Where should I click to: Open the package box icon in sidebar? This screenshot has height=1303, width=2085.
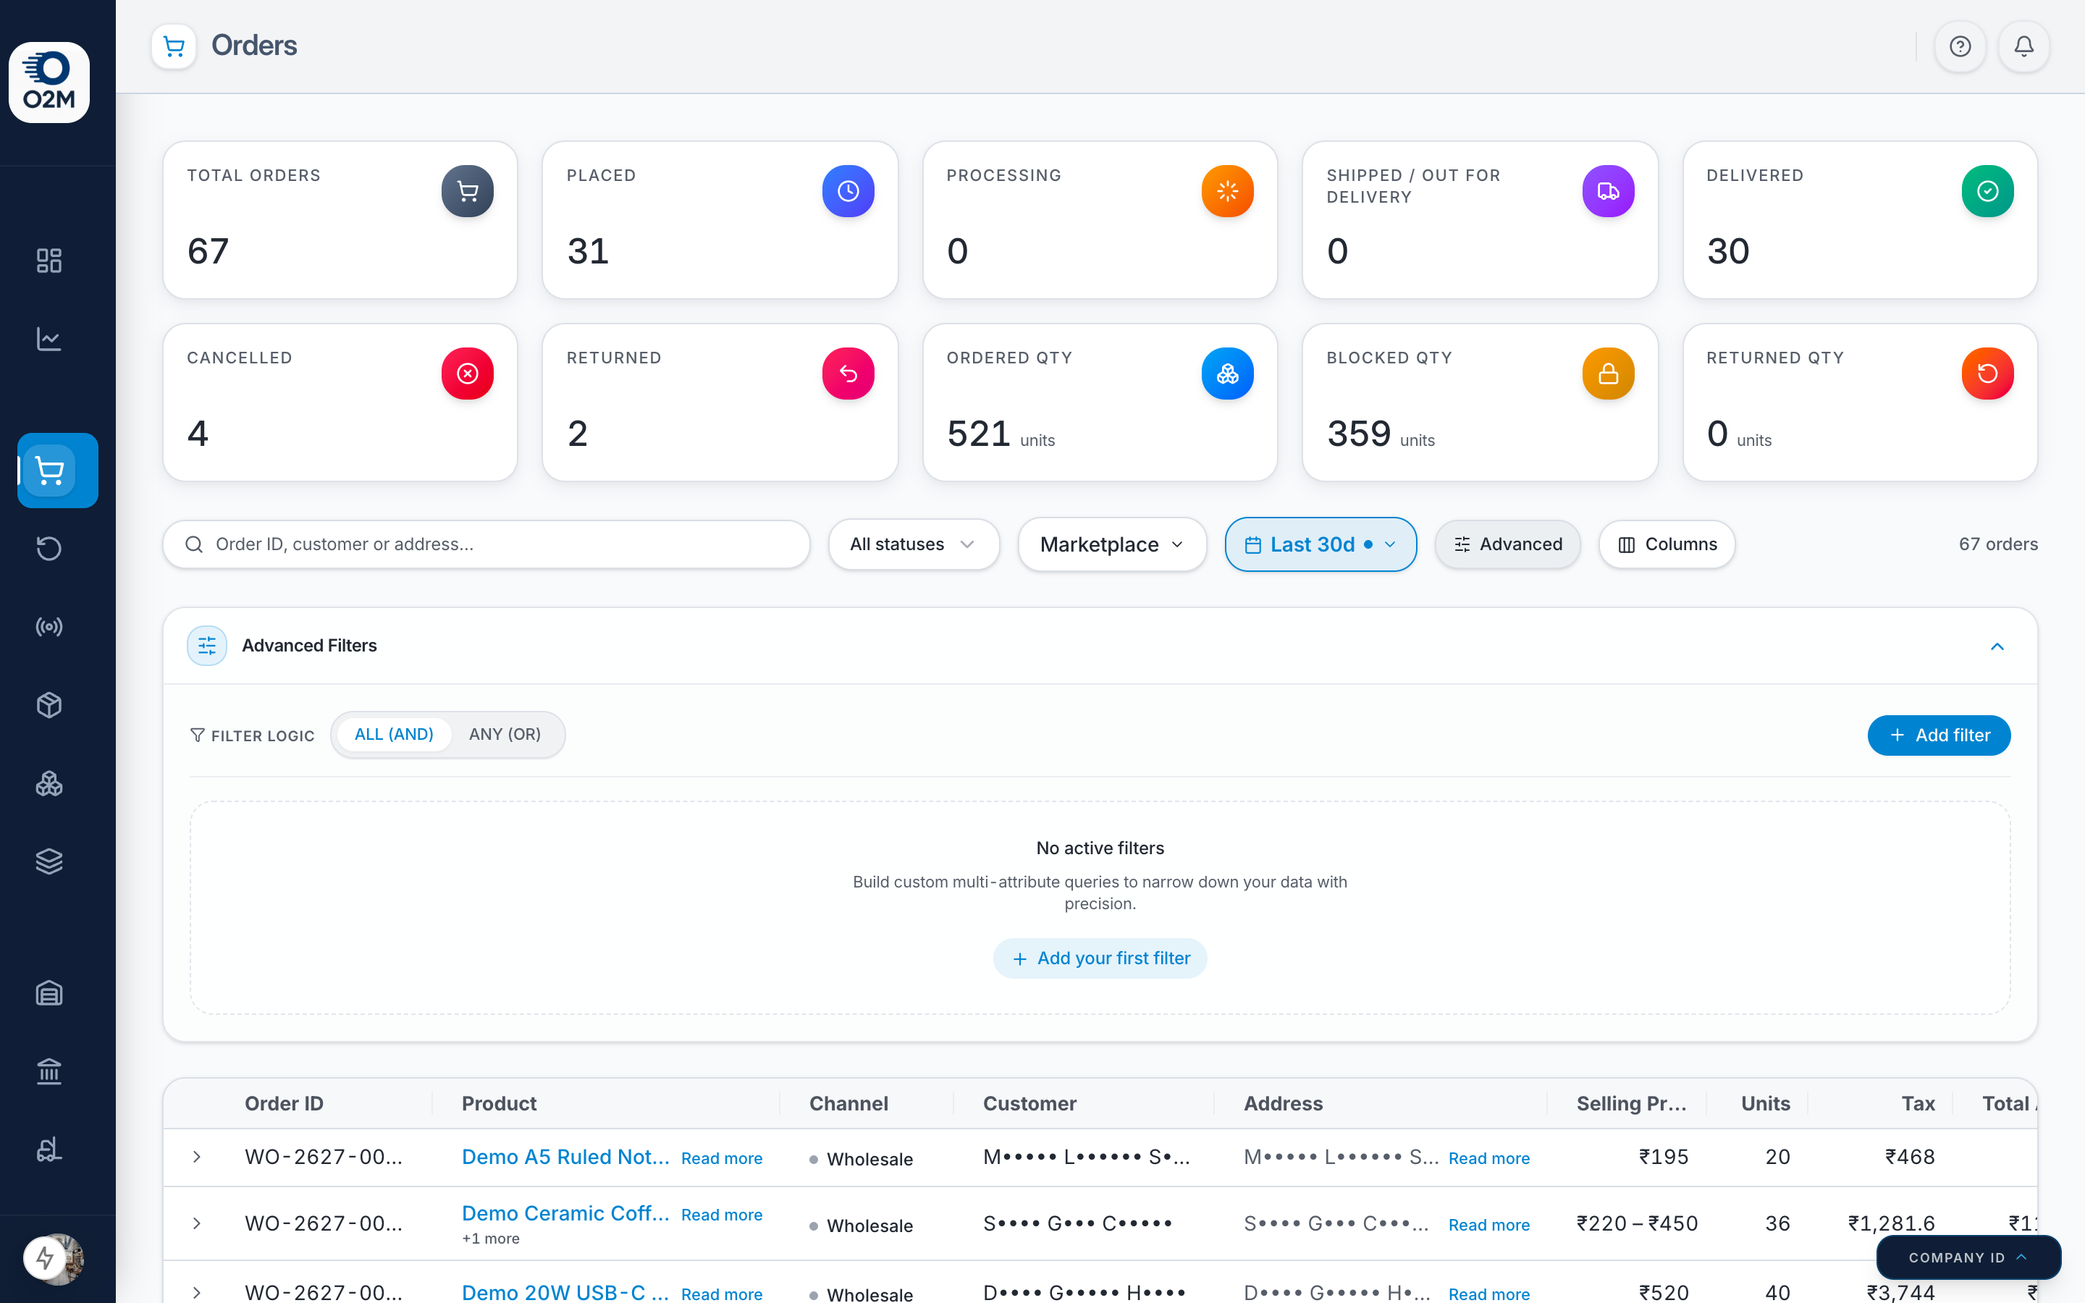pyautogui.click(x=49, y=705)
